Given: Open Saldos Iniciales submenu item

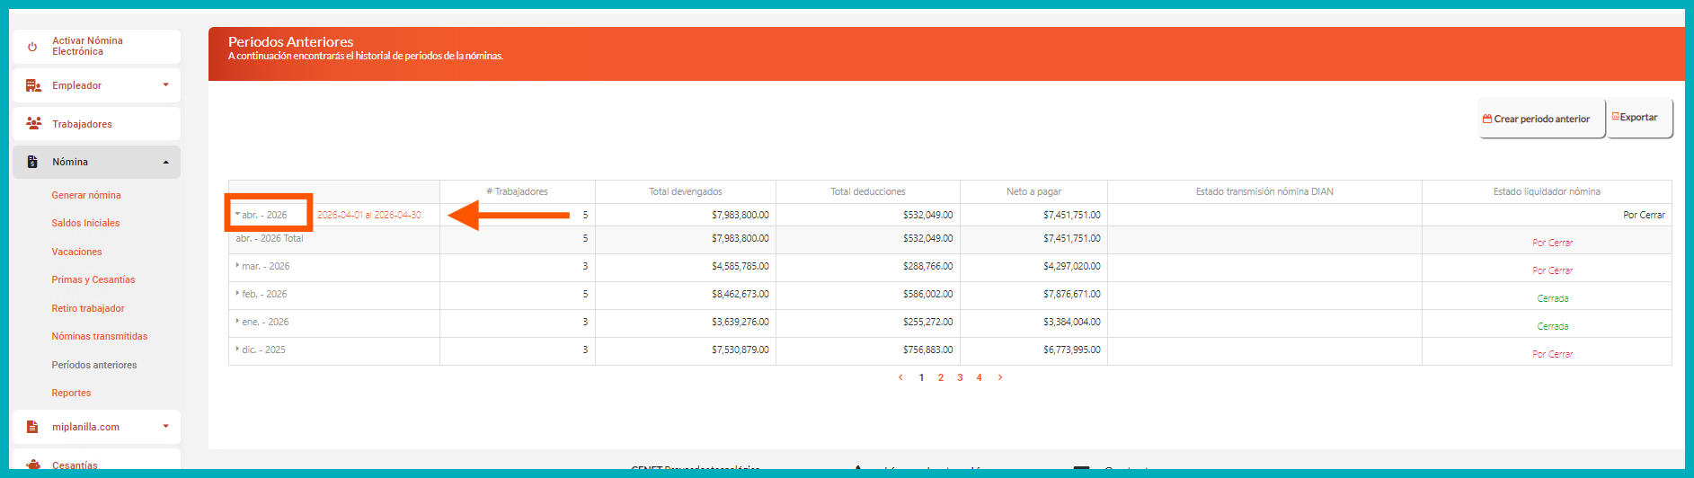Looking at the screenshot, I should point(85,223).
